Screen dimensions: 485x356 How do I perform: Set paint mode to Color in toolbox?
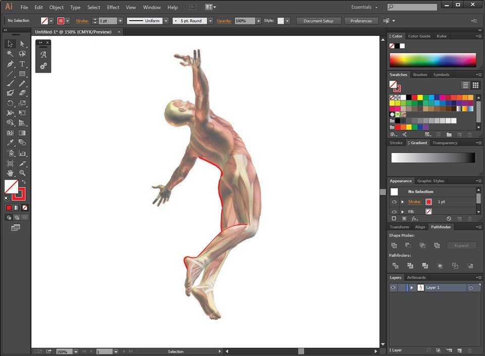coord(9,208)
